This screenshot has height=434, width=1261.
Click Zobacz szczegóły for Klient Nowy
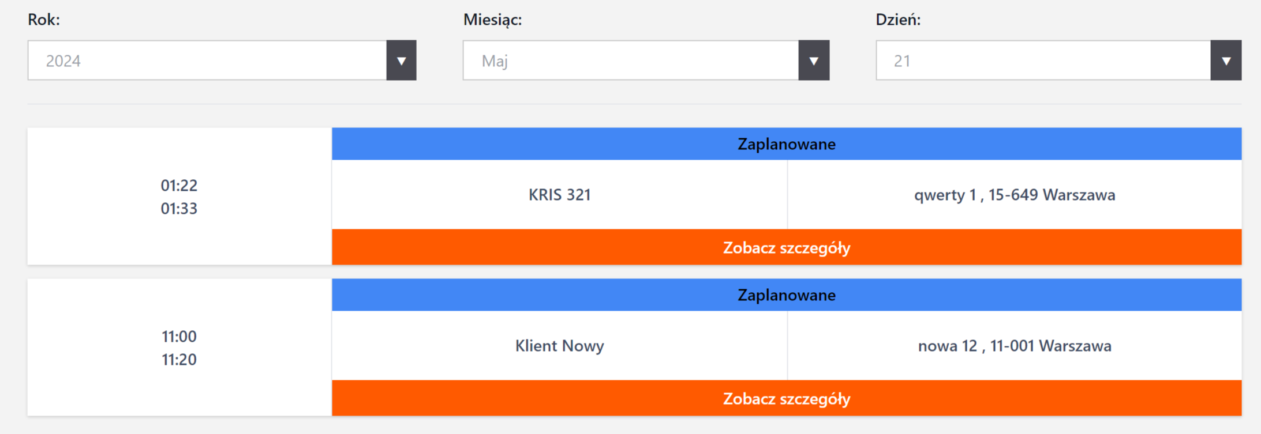(787, 399)
